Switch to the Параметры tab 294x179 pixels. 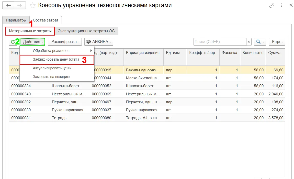pyautogui.click(x=16, y=20)
